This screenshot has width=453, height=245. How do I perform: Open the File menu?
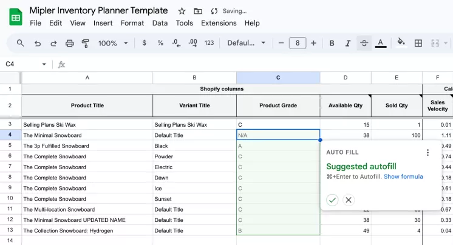click(x=36, y=23)
